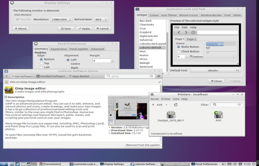Click forward arrow in widget preview
The height and width of the screenshot is (166, 259).
(186, 32)
